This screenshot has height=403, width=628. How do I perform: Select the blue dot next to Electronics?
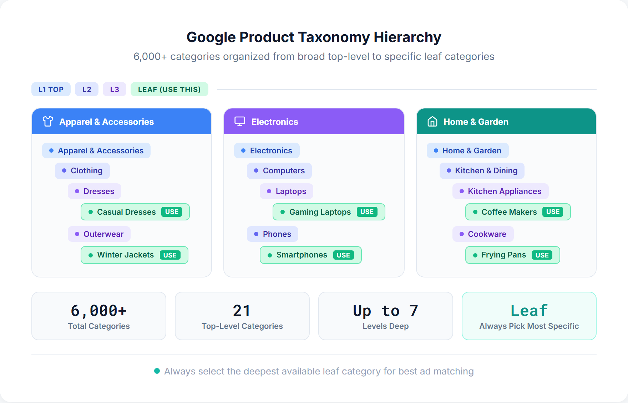(x=243, y=151)
